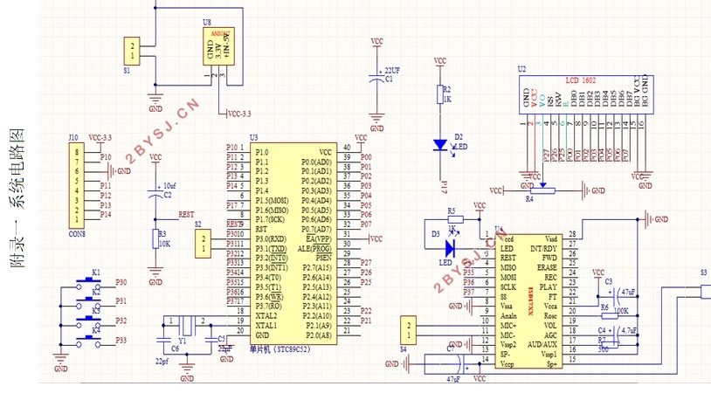The height and width of the screenshot is (407, 711).
Task: Click resistor R5 above diode D3
Action: click(x=455, y=220)
